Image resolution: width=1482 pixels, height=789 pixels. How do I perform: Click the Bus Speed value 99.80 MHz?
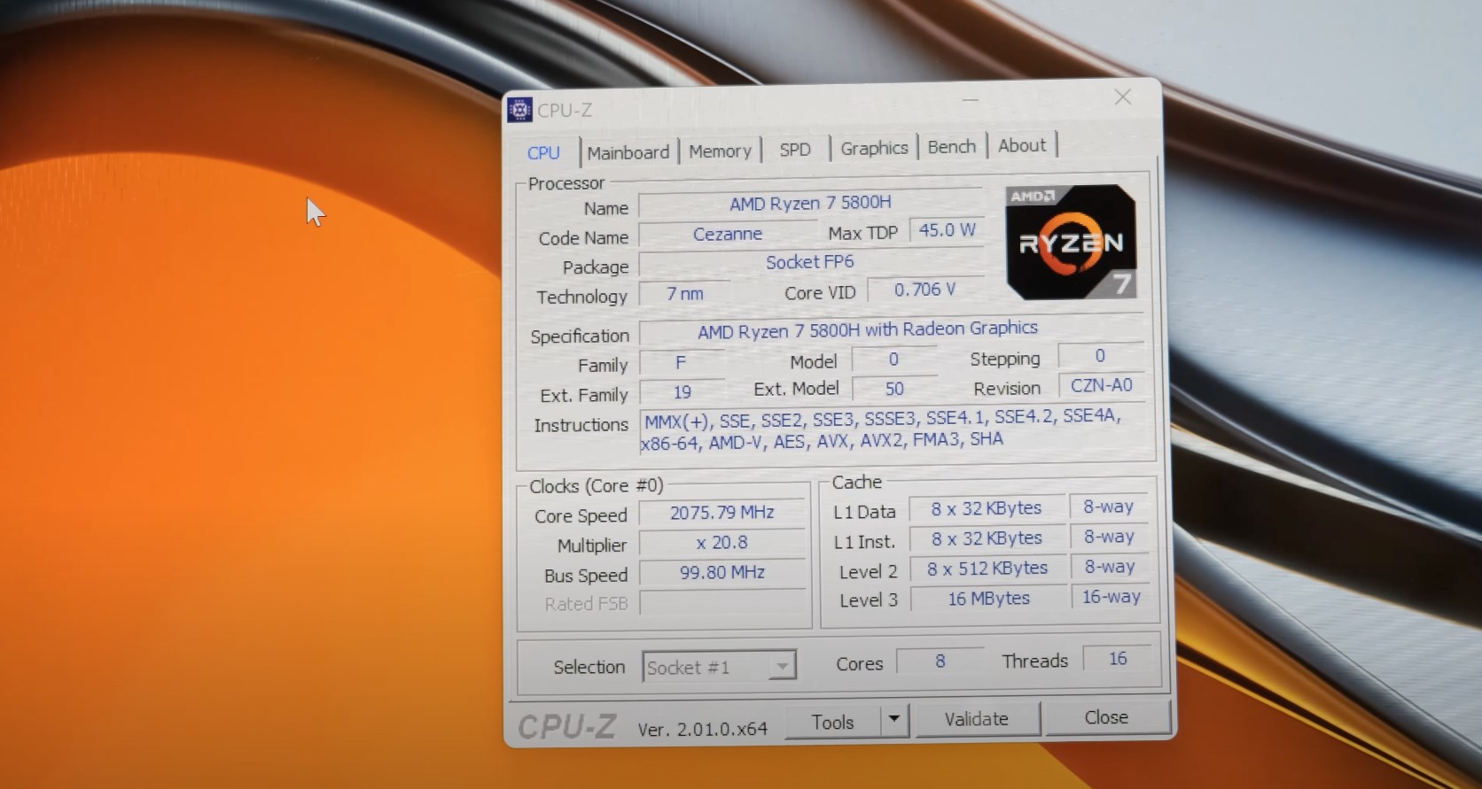point(721,573)
